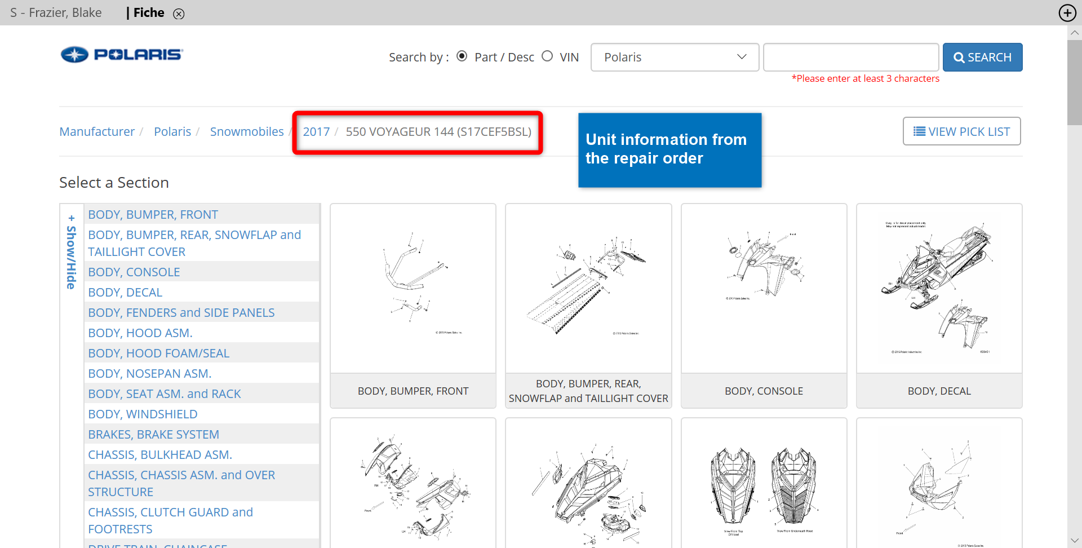Click the Polaris logo
This screenshot has height=548, width=1082.
point(122,55)
